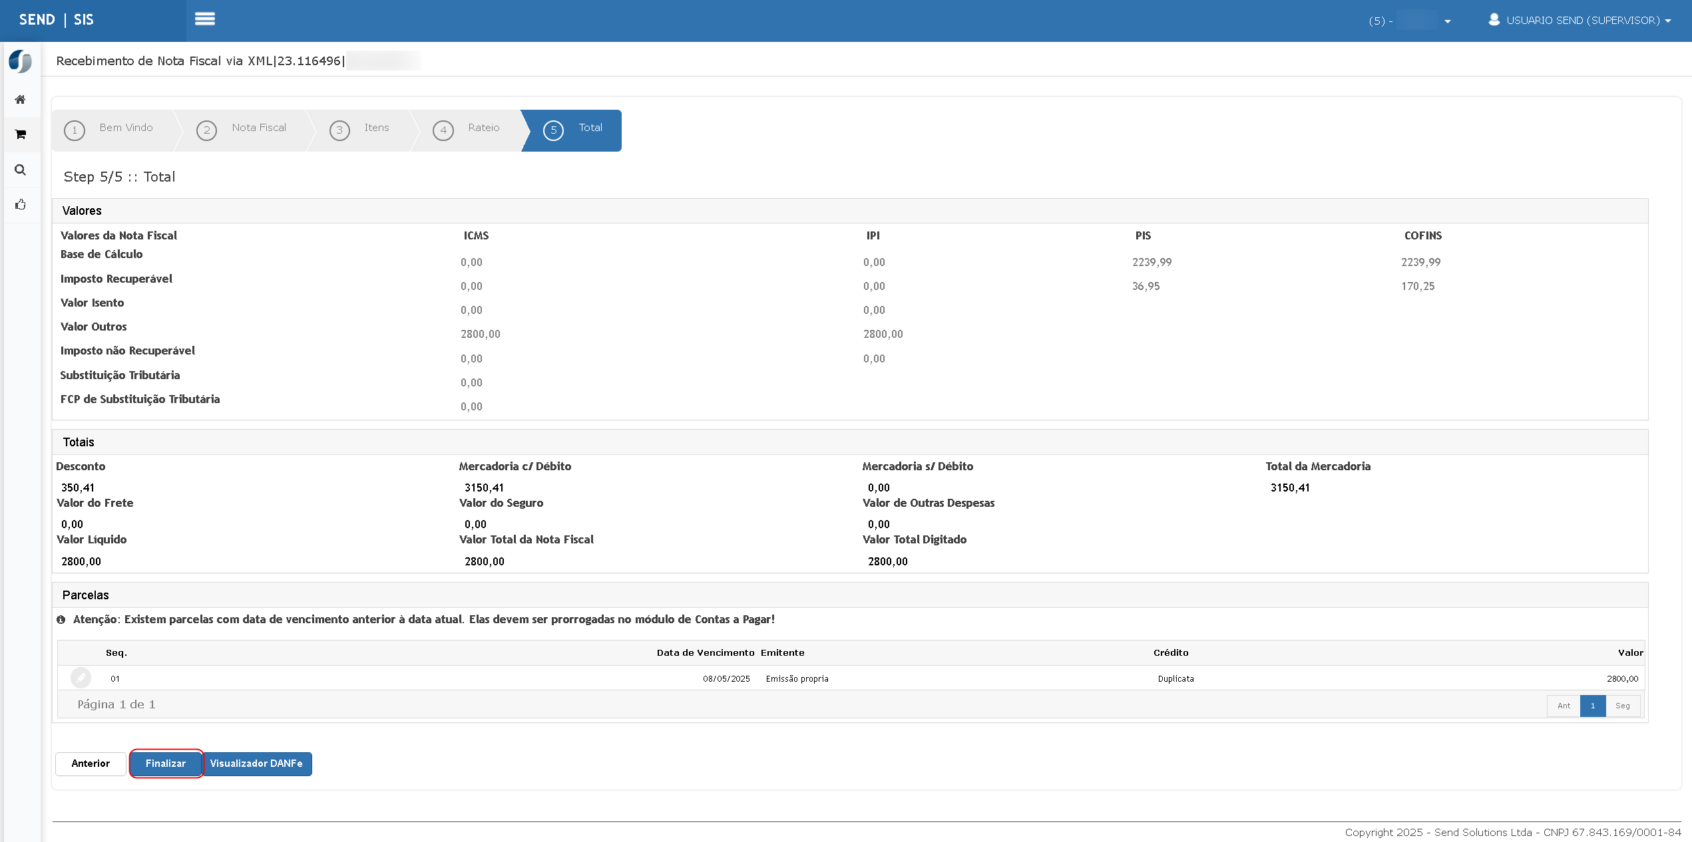This screenshot has width=1692, height=842.
Task: Select the thumbs-up sidebar icon
Action: 21,205
